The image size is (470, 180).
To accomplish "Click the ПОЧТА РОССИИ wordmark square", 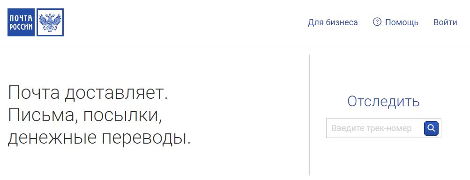I will coord(21,22).
